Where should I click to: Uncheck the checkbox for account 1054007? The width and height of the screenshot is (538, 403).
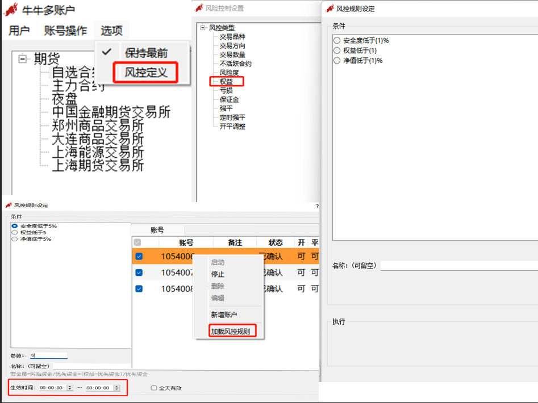(x=139, y=272)
